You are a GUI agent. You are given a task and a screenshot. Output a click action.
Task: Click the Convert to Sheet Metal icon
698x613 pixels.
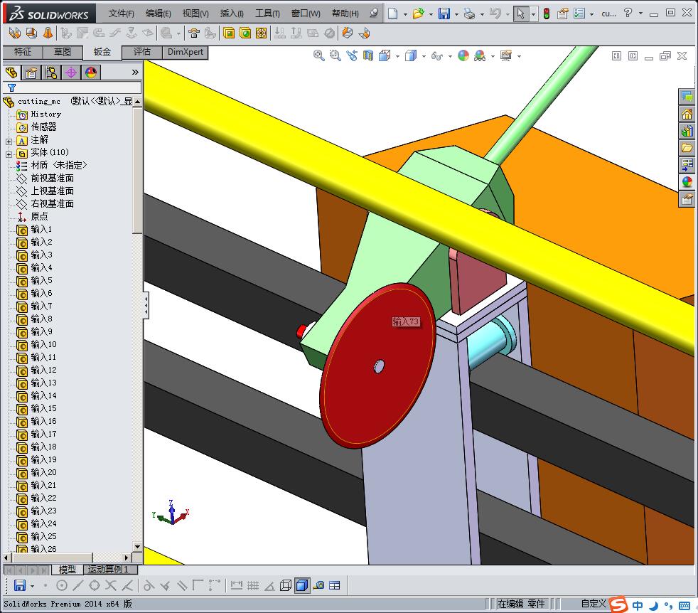click(31, 33)
